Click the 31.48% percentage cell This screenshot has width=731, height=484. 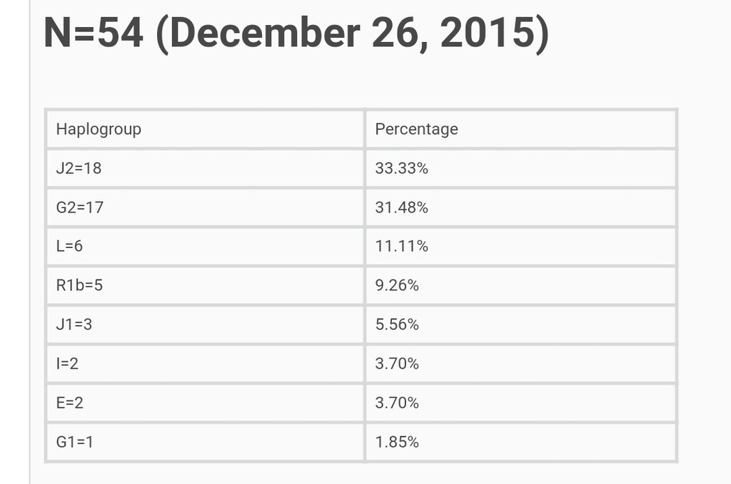pyautogui.click(x=520, y=207)
